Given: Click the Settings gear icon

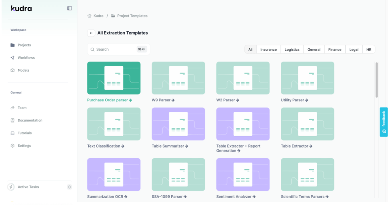Looking at the screenshot, I should click(x=13, y=146).
